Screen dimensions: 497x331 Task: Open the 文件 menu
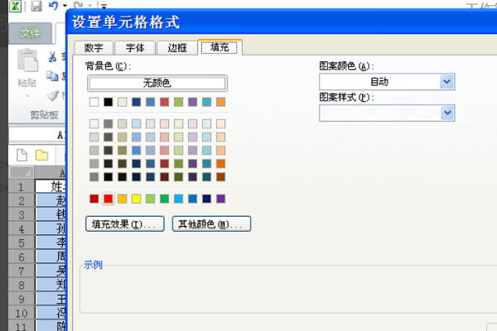pyautogui.click(x=30, y=33)
